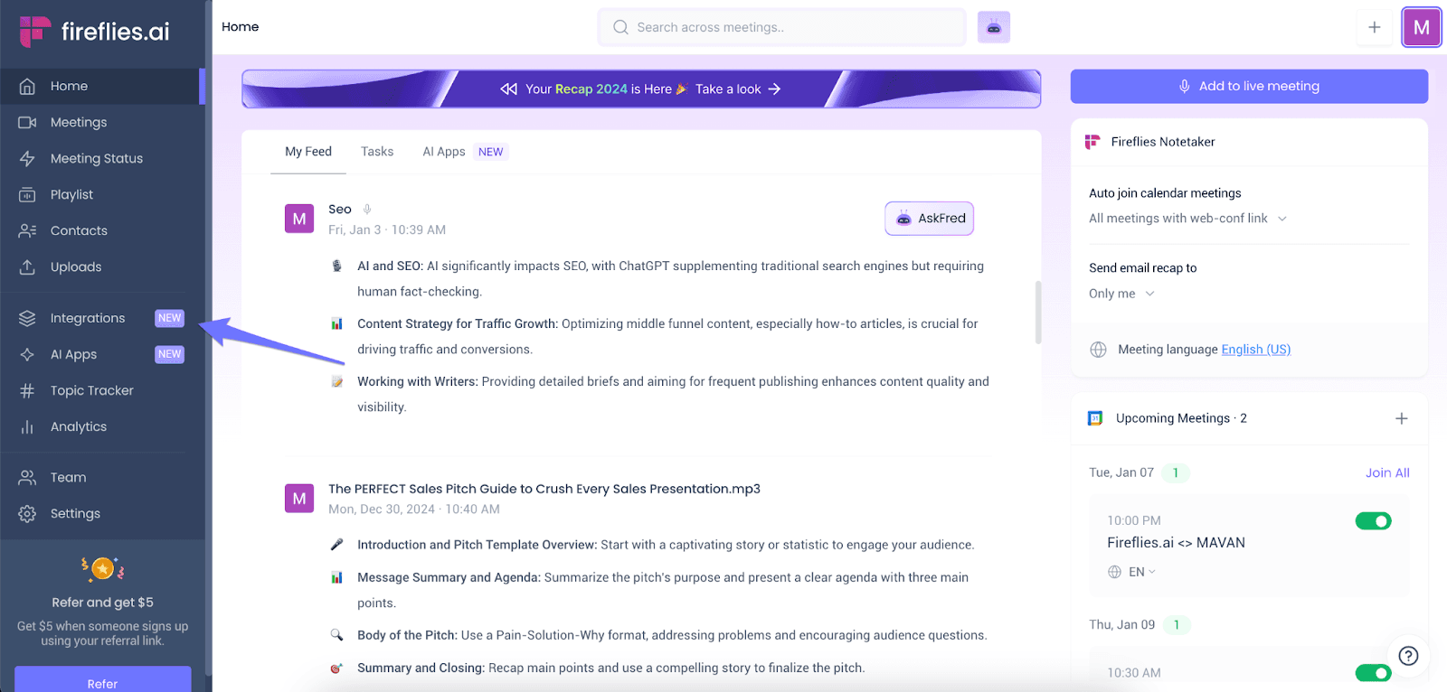Click the Contacts people icon
Viewport: 1447px width, 692px height.
coord(27,230)
